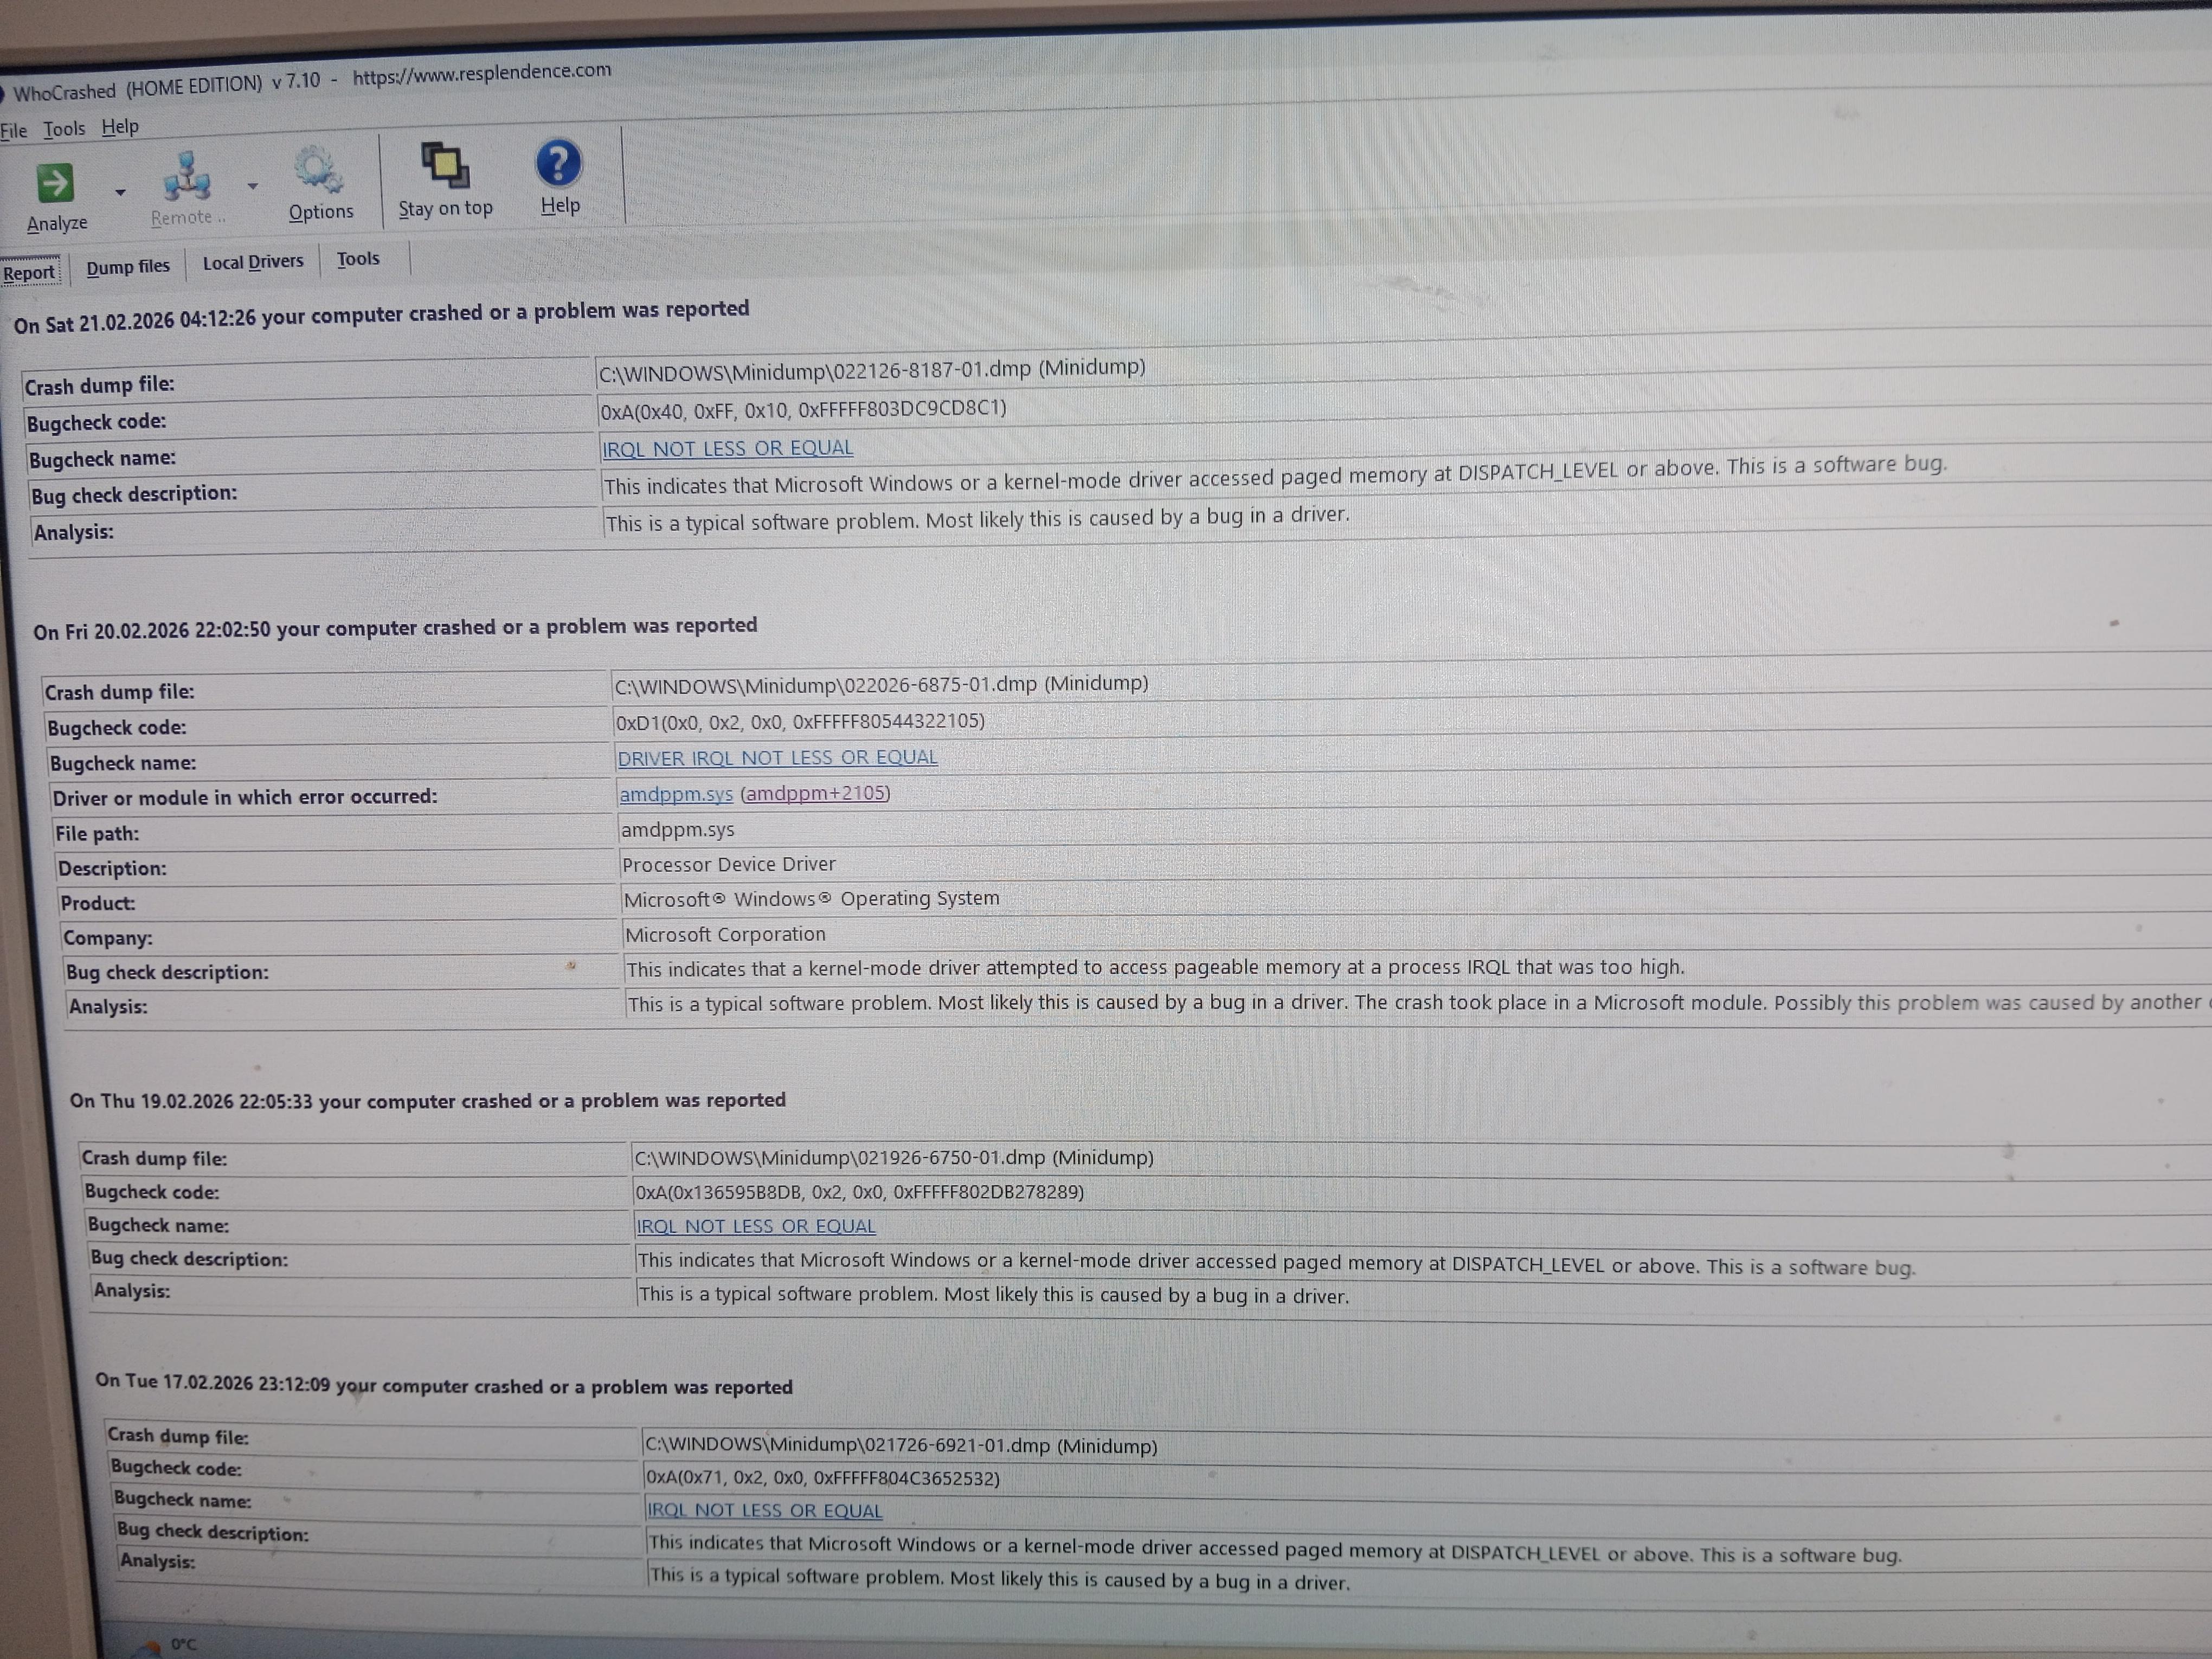Screen dimensions: 2212x1659
Task: Click the blue Help question-mark icon
Action: point(558,163)
